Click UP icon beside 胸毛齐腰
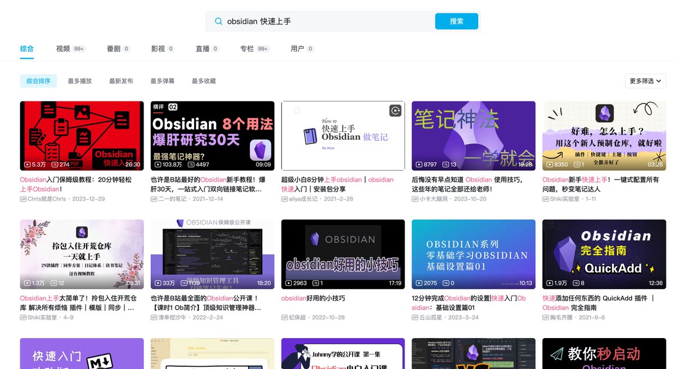 (x=545, y=317)
